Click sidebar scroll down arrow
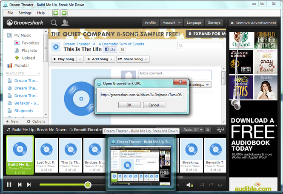This screenshot has width=283, height=194. pos(46,115)
